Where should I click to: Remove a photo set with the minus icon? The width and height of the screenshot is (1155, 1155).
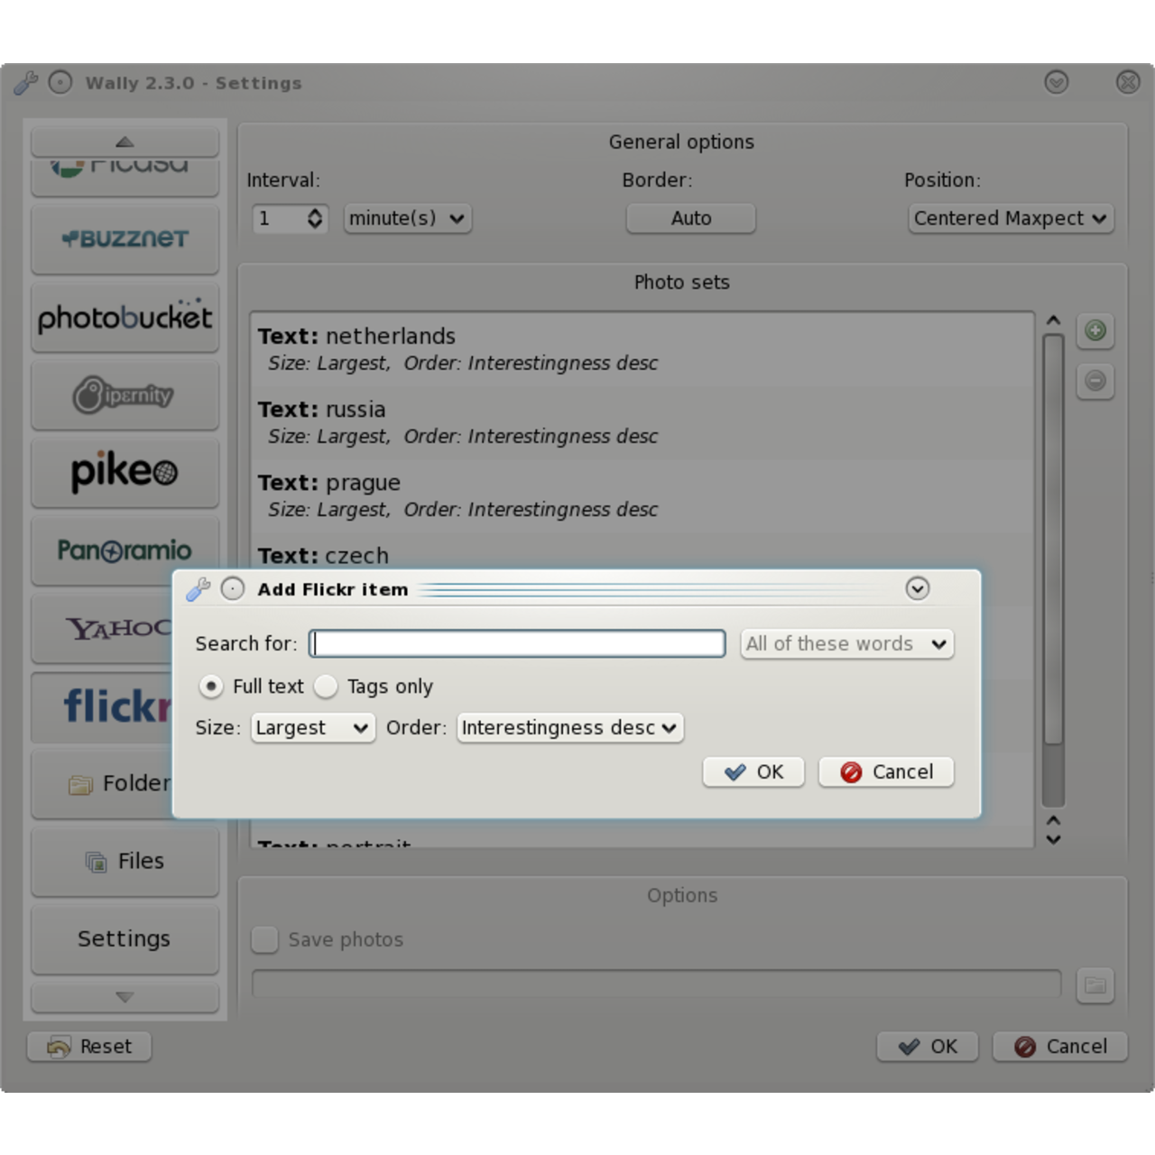(x=1095, y=382)
